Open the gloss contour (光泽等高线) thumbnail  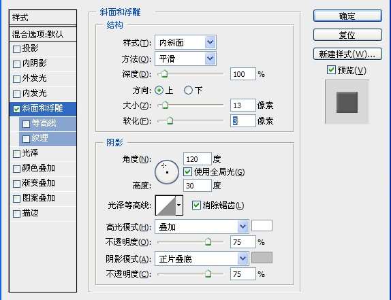(x=166, y=205)
